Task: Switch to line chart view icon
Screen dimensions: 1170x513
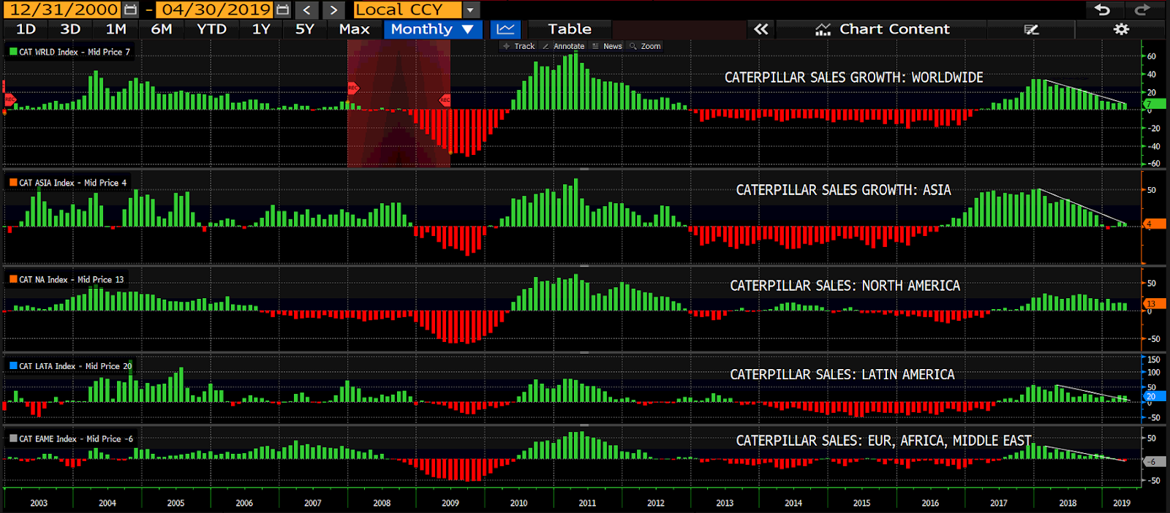Action: 505,29
